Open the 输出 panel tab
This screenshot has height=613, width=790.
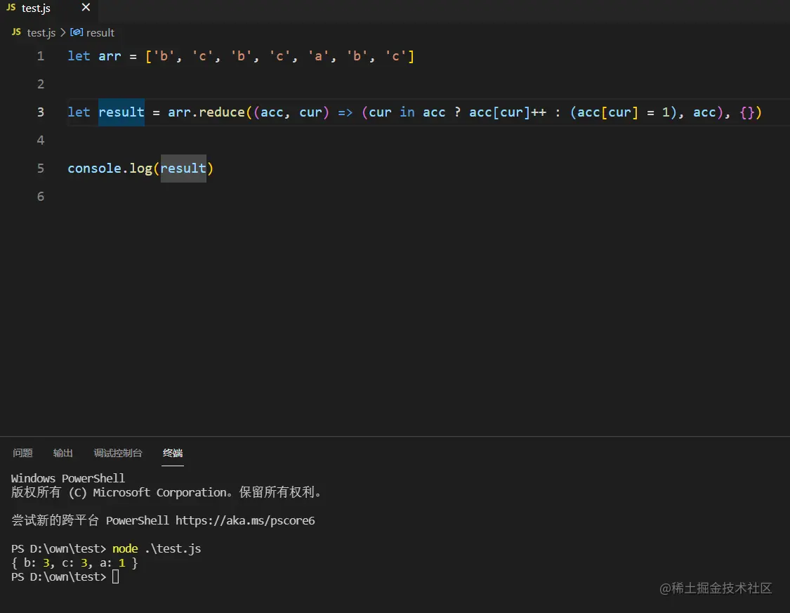click(x=62, y=453)
